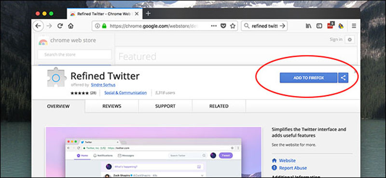Open the Firefox home page icon
This screenshot has height=178, width=386.
click(70, 26)
